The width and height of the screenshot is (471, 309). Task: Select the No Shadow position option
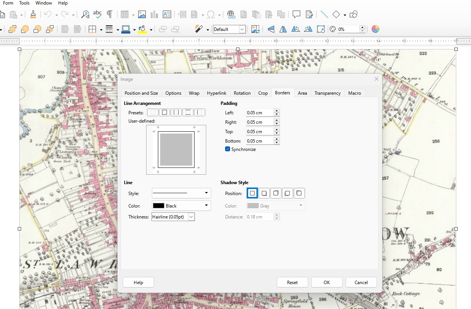(252, 193)
